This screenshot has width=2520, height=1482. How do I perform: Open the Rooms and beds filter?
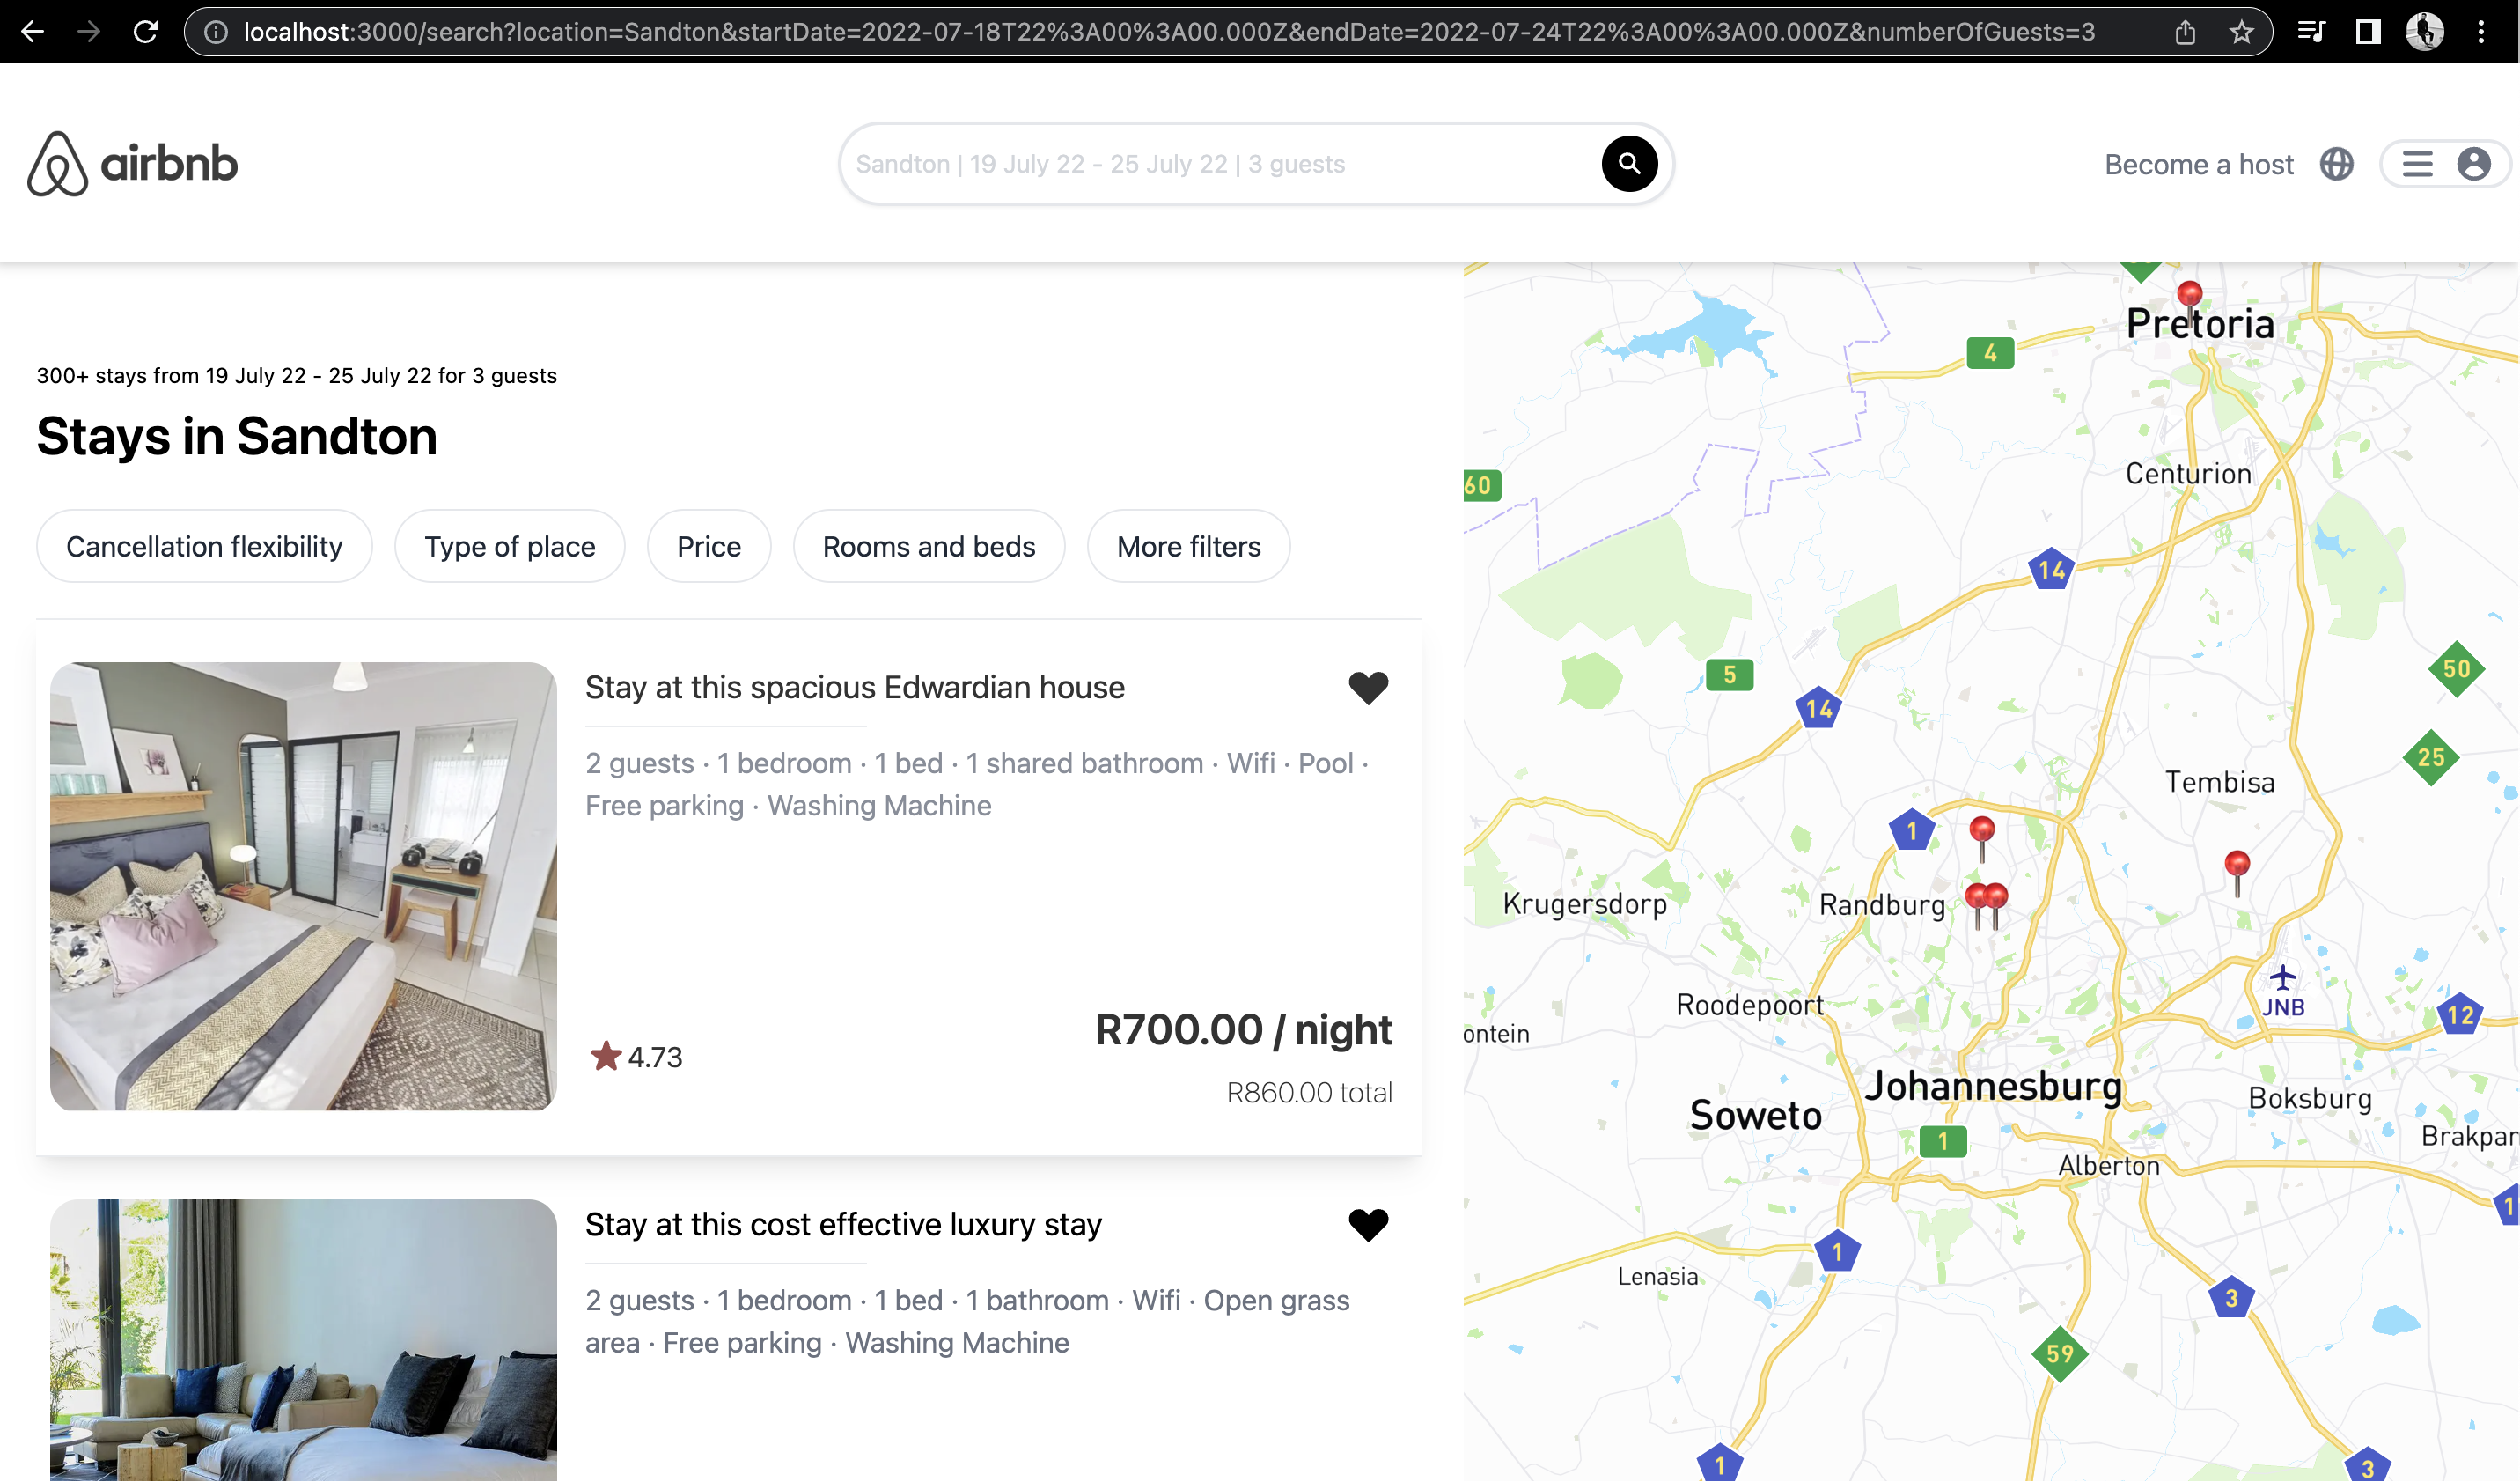929,546
